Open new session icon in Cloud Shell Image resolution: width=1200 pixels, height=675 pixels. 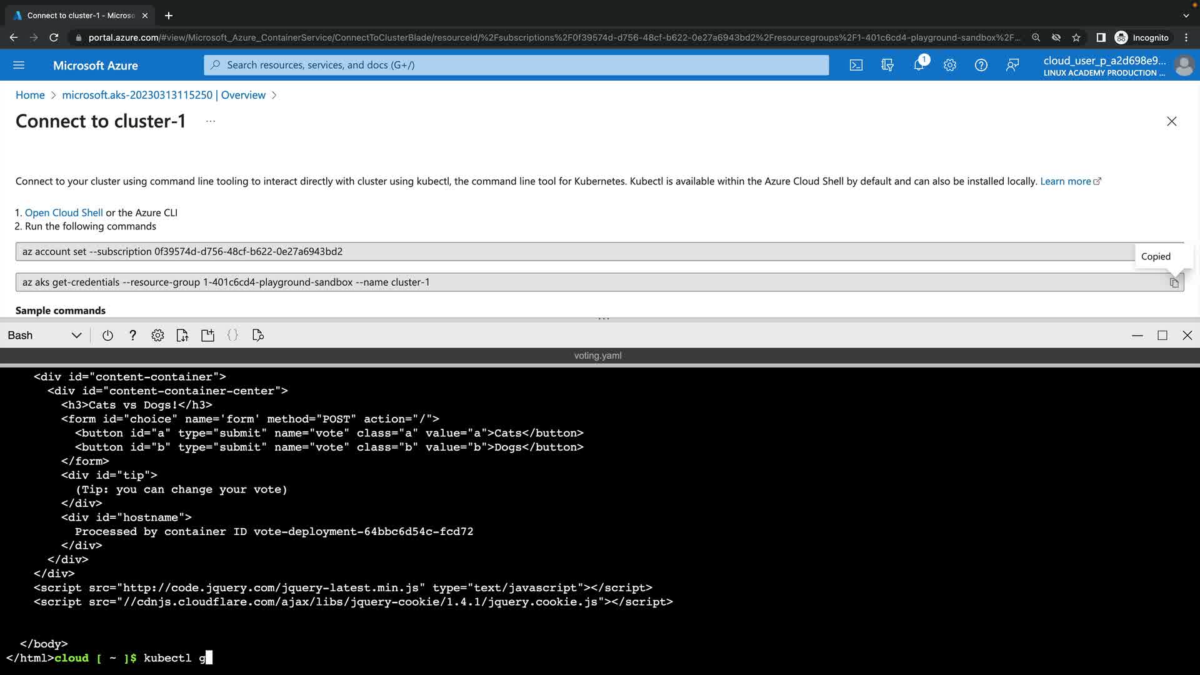coord(207,336)
